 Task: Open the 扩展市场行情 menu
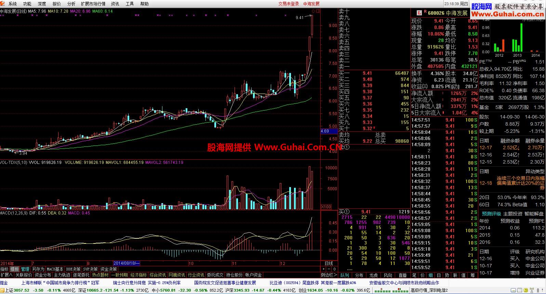93,4
